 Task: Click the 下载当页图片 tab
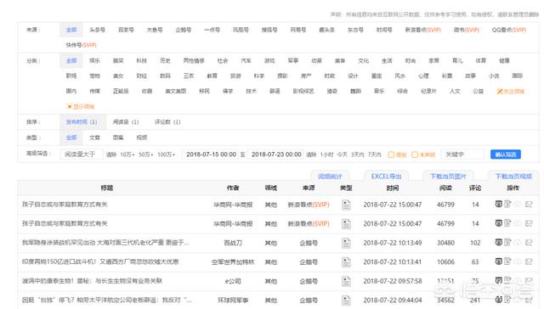coord(448,177)
